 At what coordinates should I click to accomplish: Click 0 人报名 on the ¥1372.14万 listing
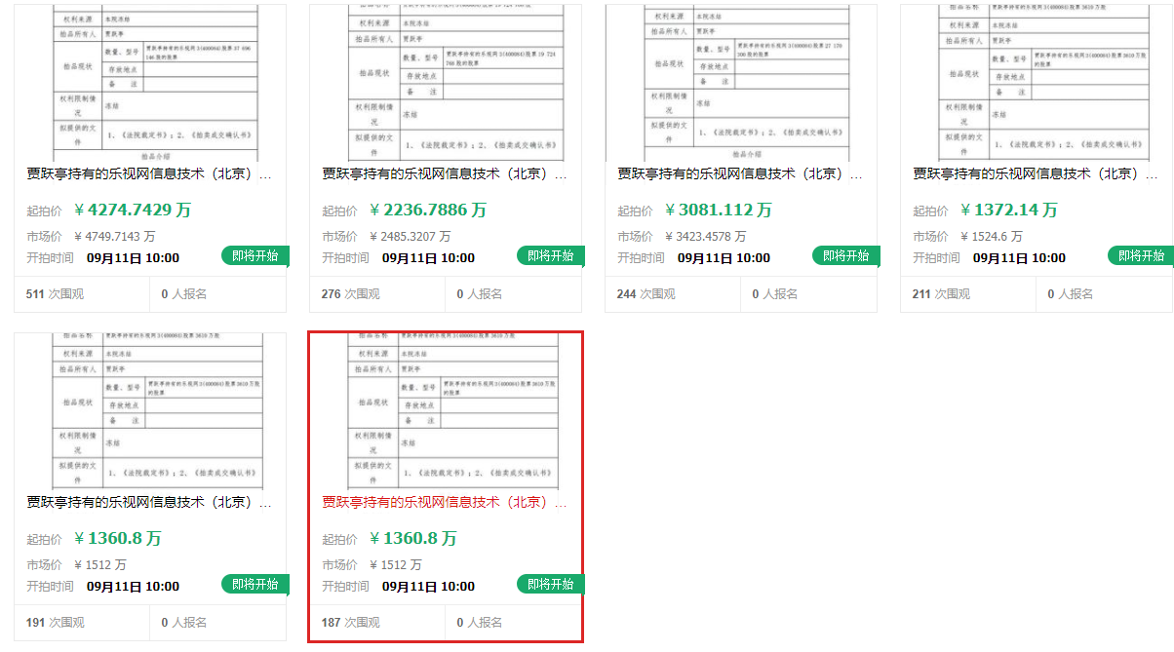point(1071,294)
